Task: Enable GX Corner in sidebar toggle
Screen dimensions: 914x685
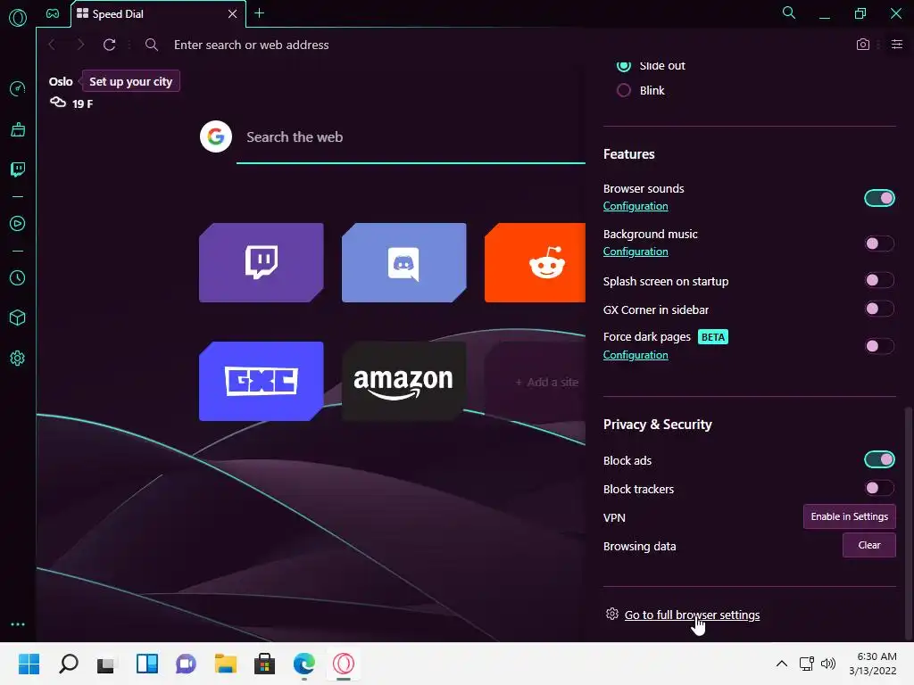Action: [879, 309]
